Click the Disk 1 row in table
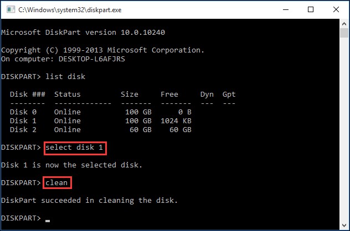The width and height of the screenshot is (350, 231). pos(101,121)
